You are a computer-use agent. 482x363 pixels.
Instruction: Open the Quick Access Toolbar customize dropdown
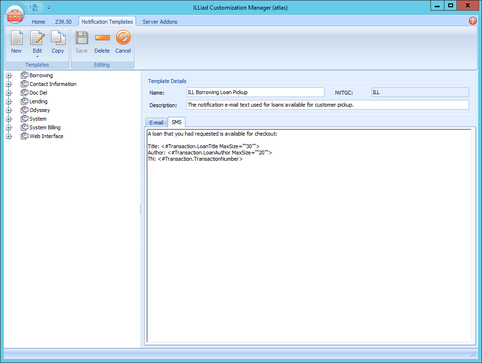pos(48,7)
